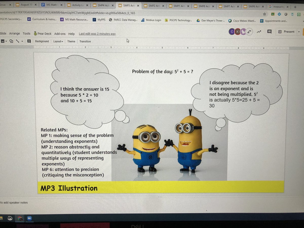Click collaborator avatar labeled K
The width and height of the screenshot is (304, 228).
tap(237, 32)
